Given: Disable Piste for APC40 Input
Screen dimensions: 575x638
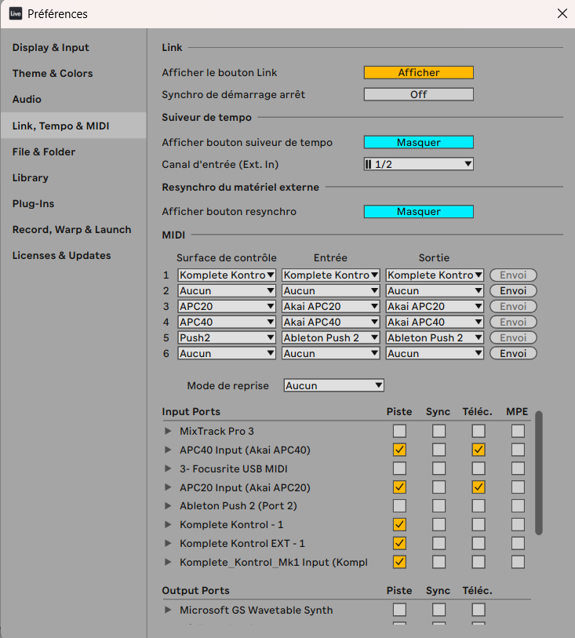Looking at the screenshot, I should pos(399,450).
